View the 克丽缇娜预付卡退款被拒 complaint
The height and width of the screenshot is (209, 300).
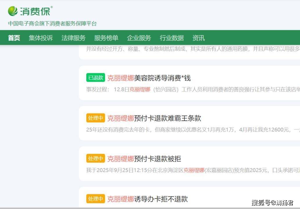[144, 158]
